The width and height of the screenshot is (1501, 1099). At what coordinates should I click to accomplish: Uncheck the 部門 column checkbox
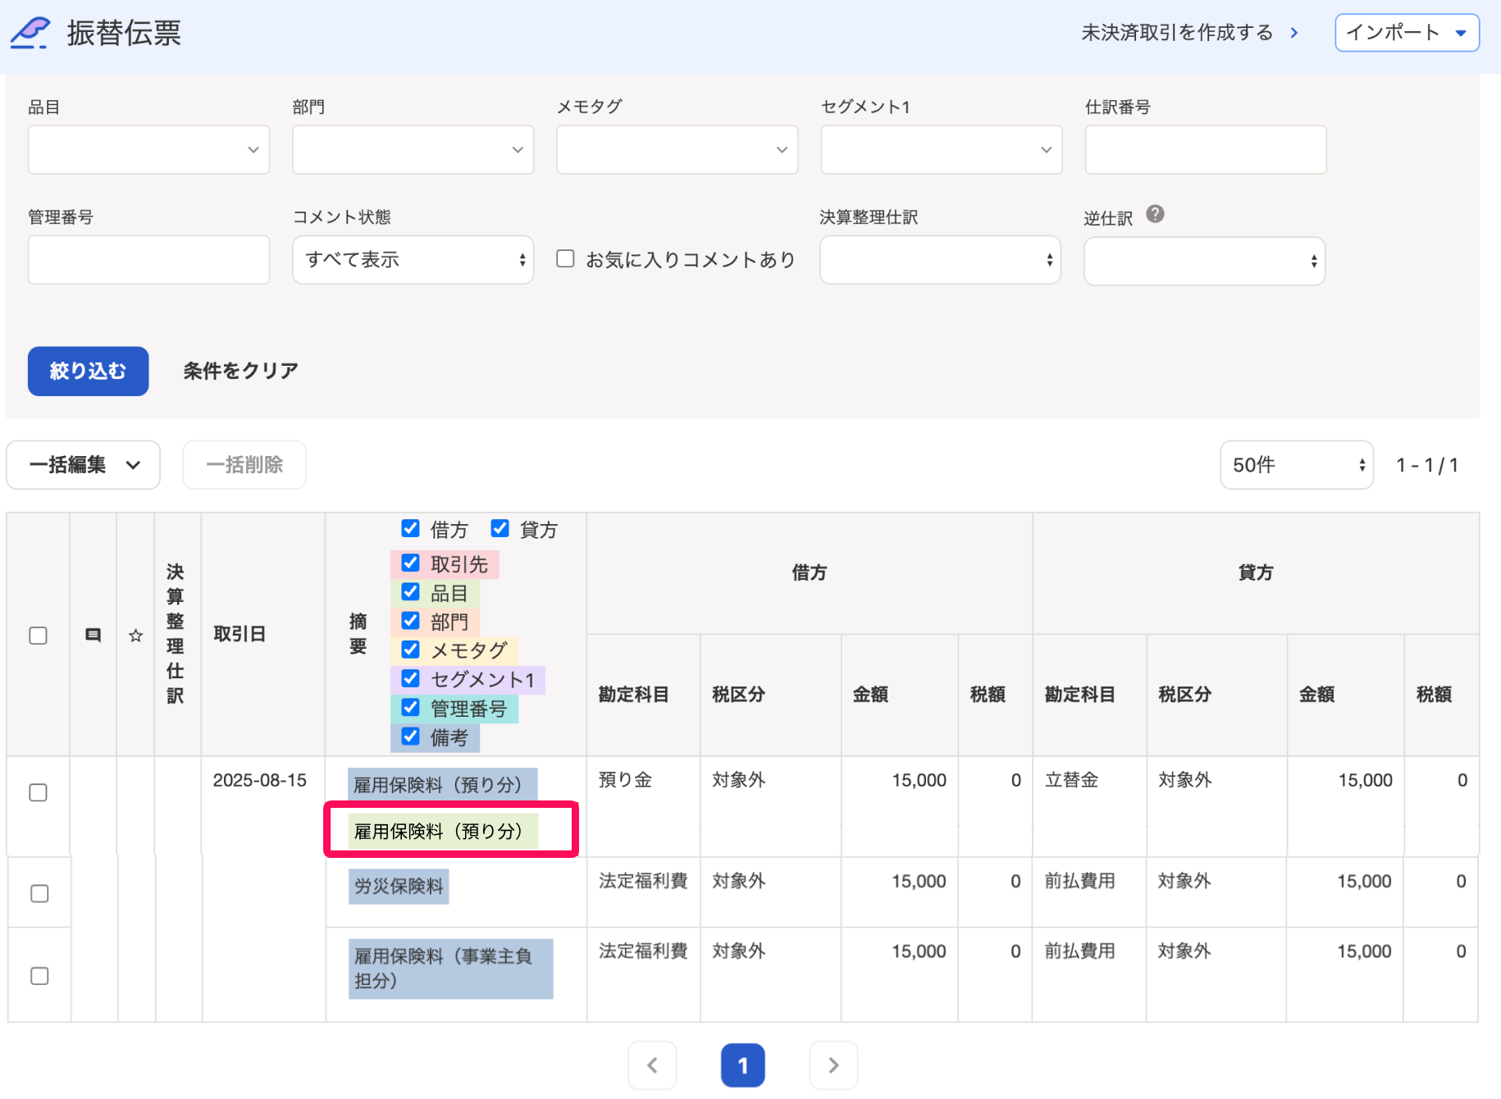[x=410, y=621]
